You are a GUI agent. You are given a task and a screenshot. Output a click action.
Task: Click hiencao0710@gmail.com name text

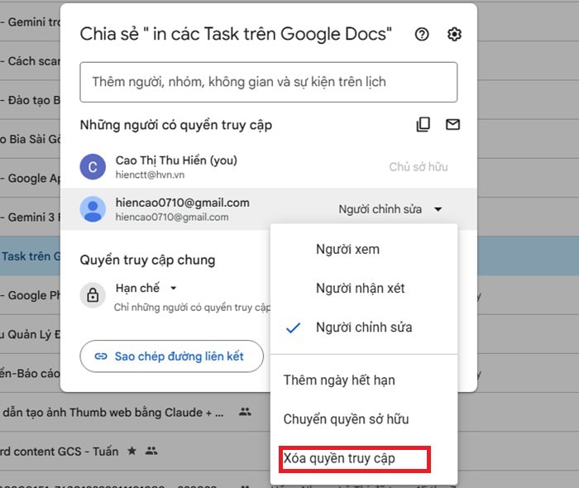click(x=183, y=203)
